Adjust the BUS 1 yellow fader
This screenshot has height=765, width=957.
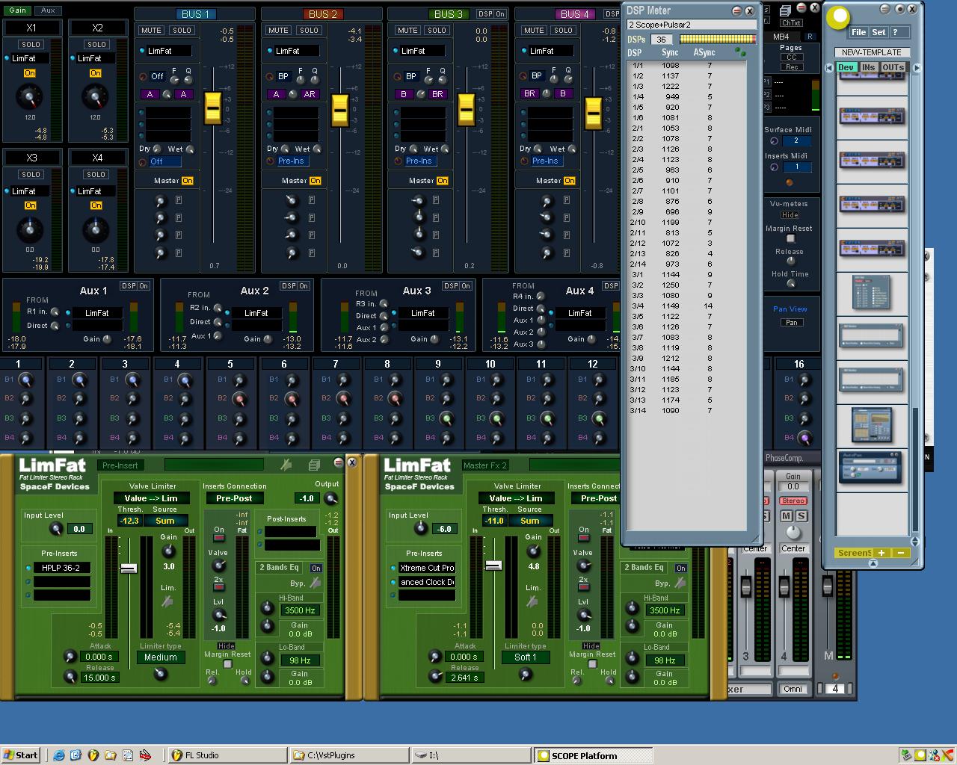tap(212, 109)
